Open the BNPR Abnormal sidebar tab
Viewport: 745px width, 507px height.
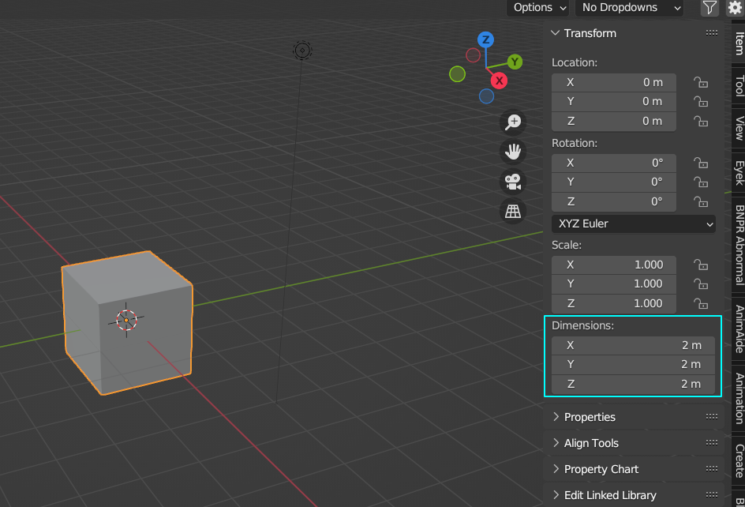coord(739,245)
